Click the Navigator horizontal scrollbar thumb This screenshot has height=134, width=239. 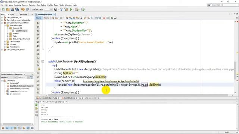click(17, 124)
